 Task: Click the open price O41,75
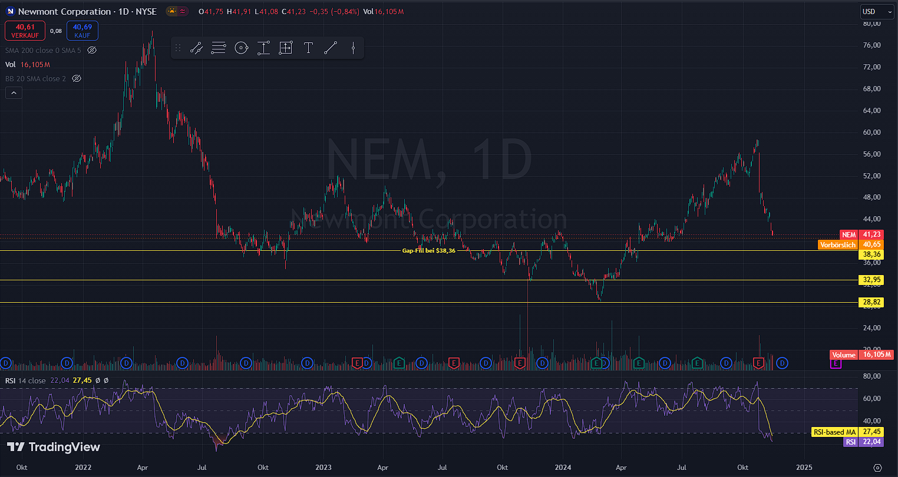(210, 11)
